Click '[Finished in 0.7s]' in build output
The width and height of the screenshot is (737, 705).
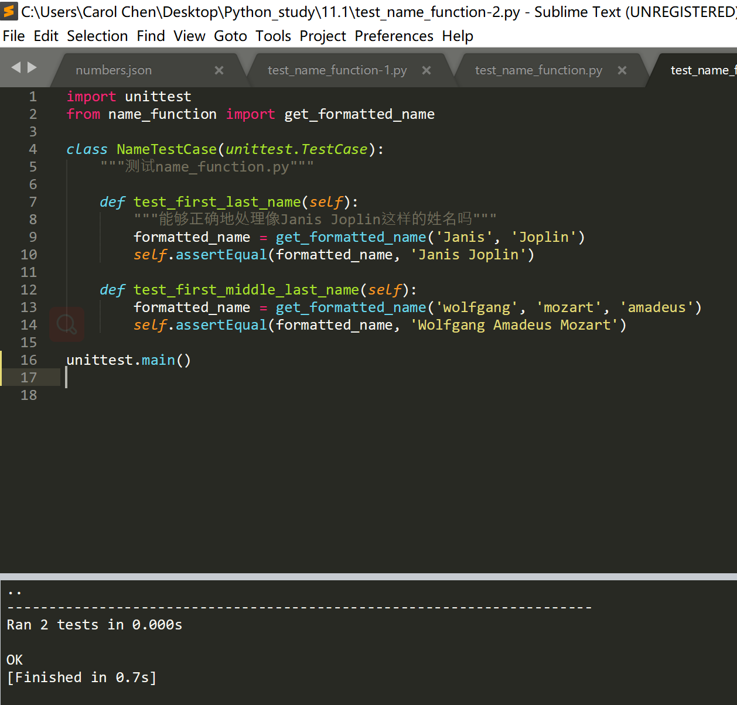pyautogui.click(x=82, y=677)
